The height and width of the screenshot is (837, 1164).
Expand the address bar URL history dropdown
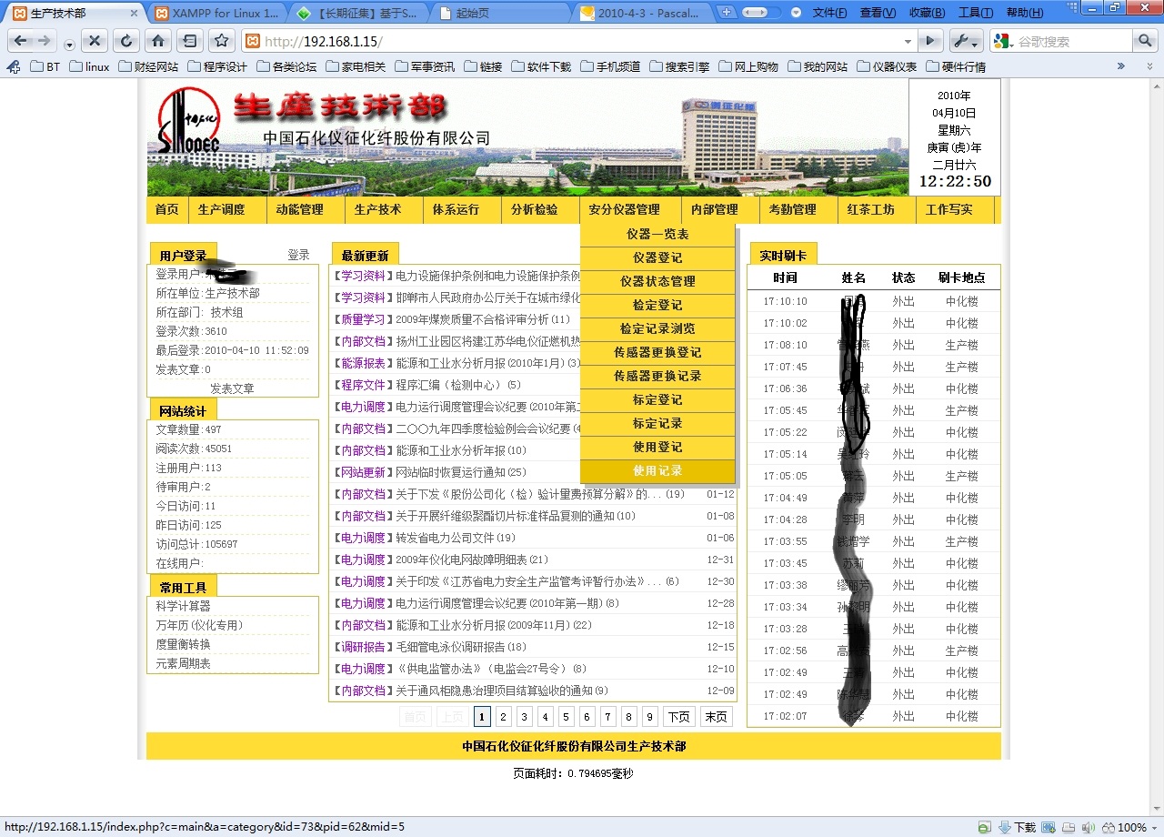click(x=908, y=41)
